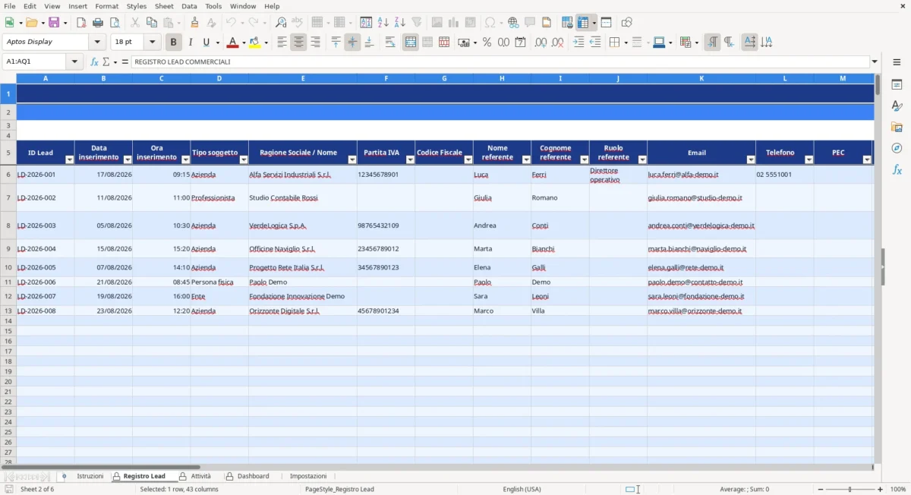Toggle Bold formatting
This screenshot has height=495, width=911.
tap(173, 43)
